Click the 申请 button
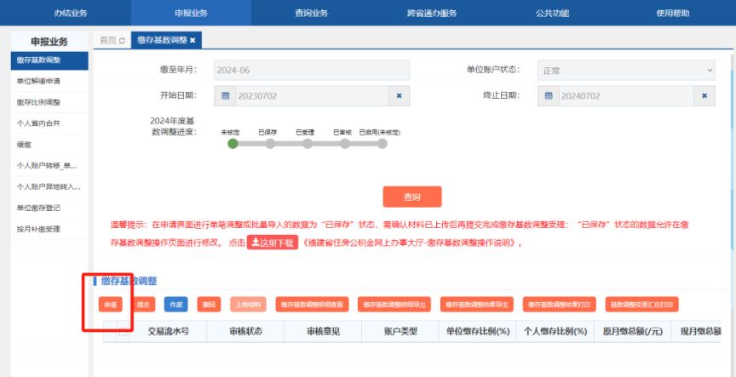Screen dimensions: 736x377 pyautogui.click(x=111, y=304)
